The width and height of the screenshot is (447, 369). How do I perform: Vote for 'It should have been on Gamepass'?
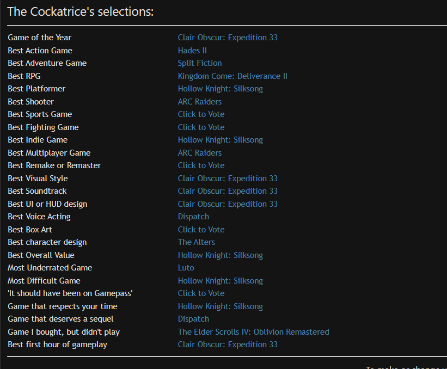pyautogui.click(x=201, y=293)
